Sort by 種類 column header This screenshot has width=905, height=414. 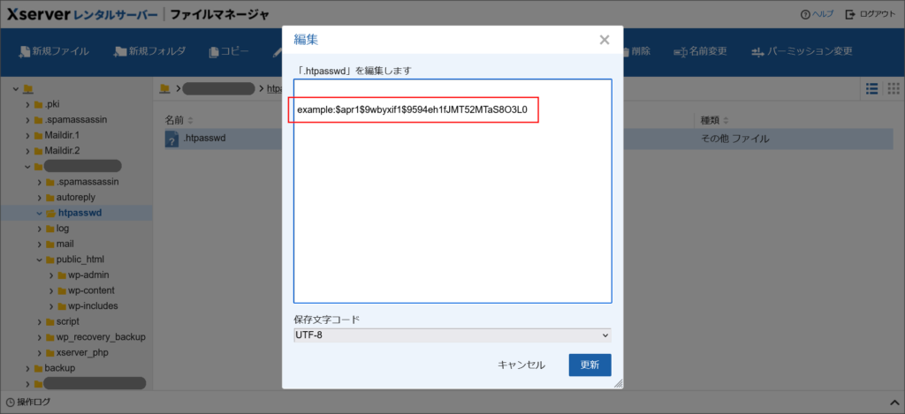(714, 121)
